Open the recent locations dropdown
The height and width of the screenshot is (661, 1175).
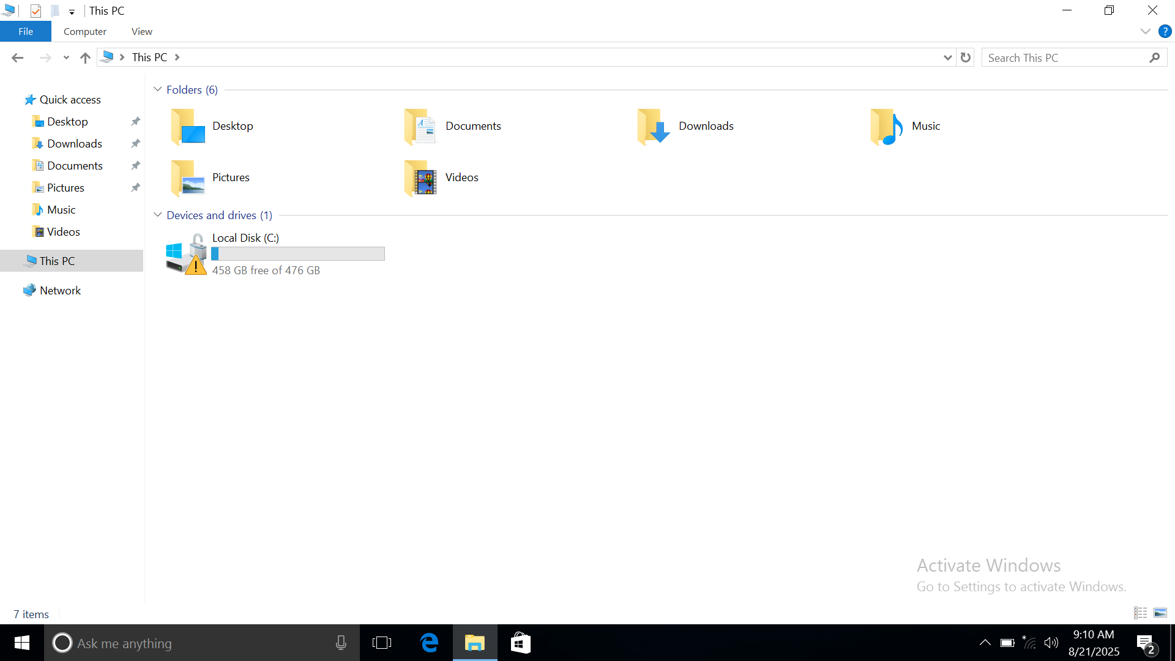66,58
